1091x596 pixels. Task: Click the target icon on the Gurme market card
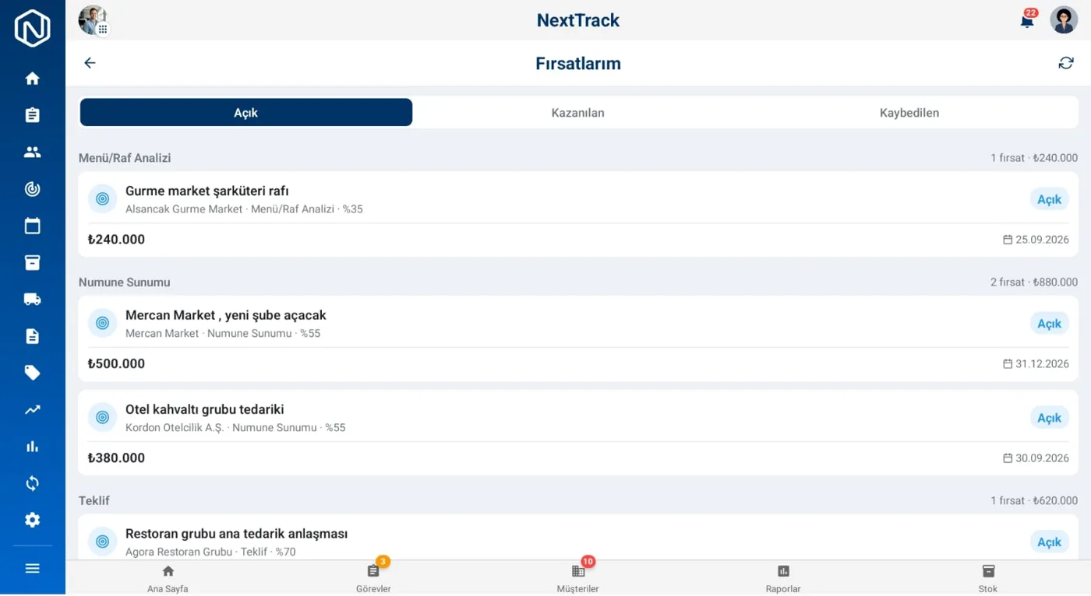102,199
